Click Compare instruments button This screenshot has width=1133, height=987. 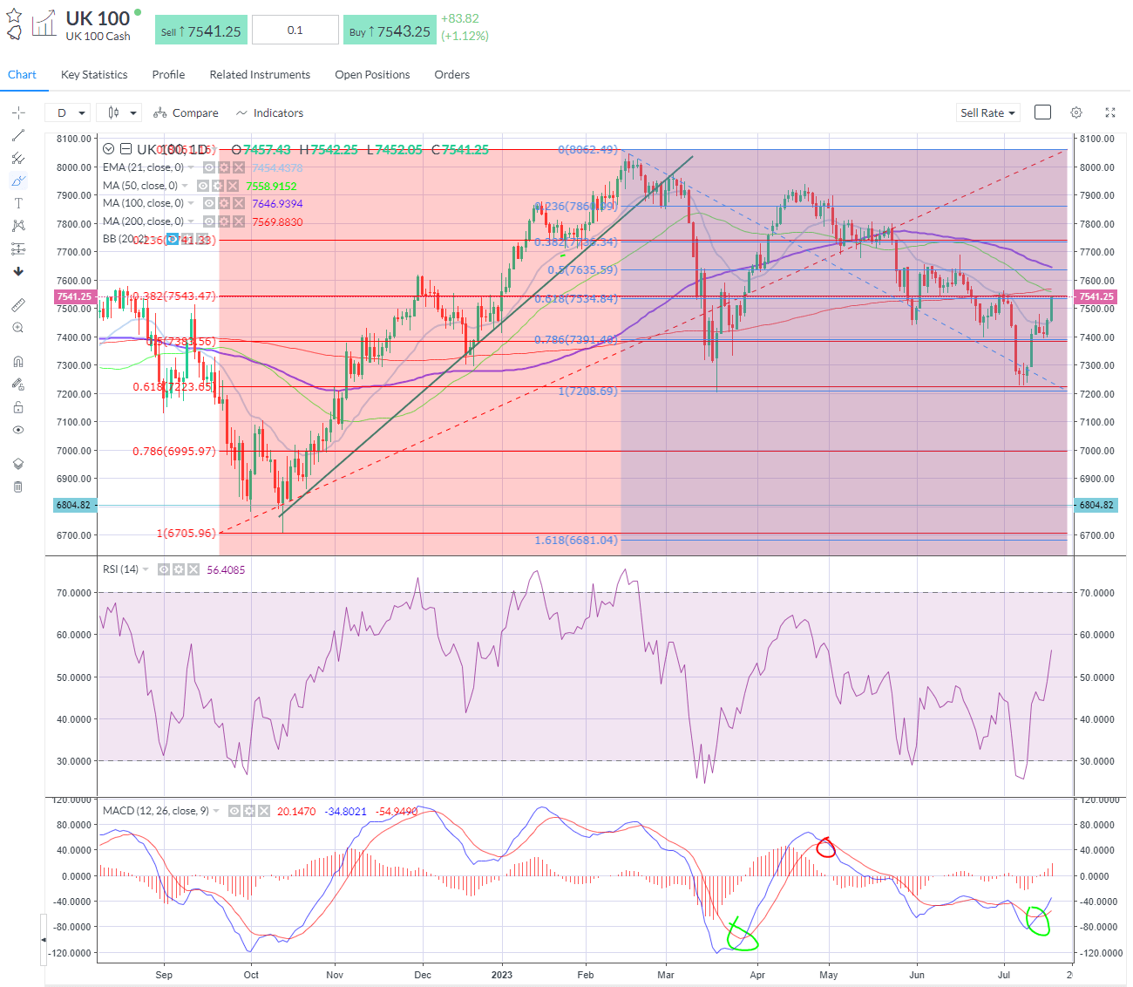pos(186,112)
